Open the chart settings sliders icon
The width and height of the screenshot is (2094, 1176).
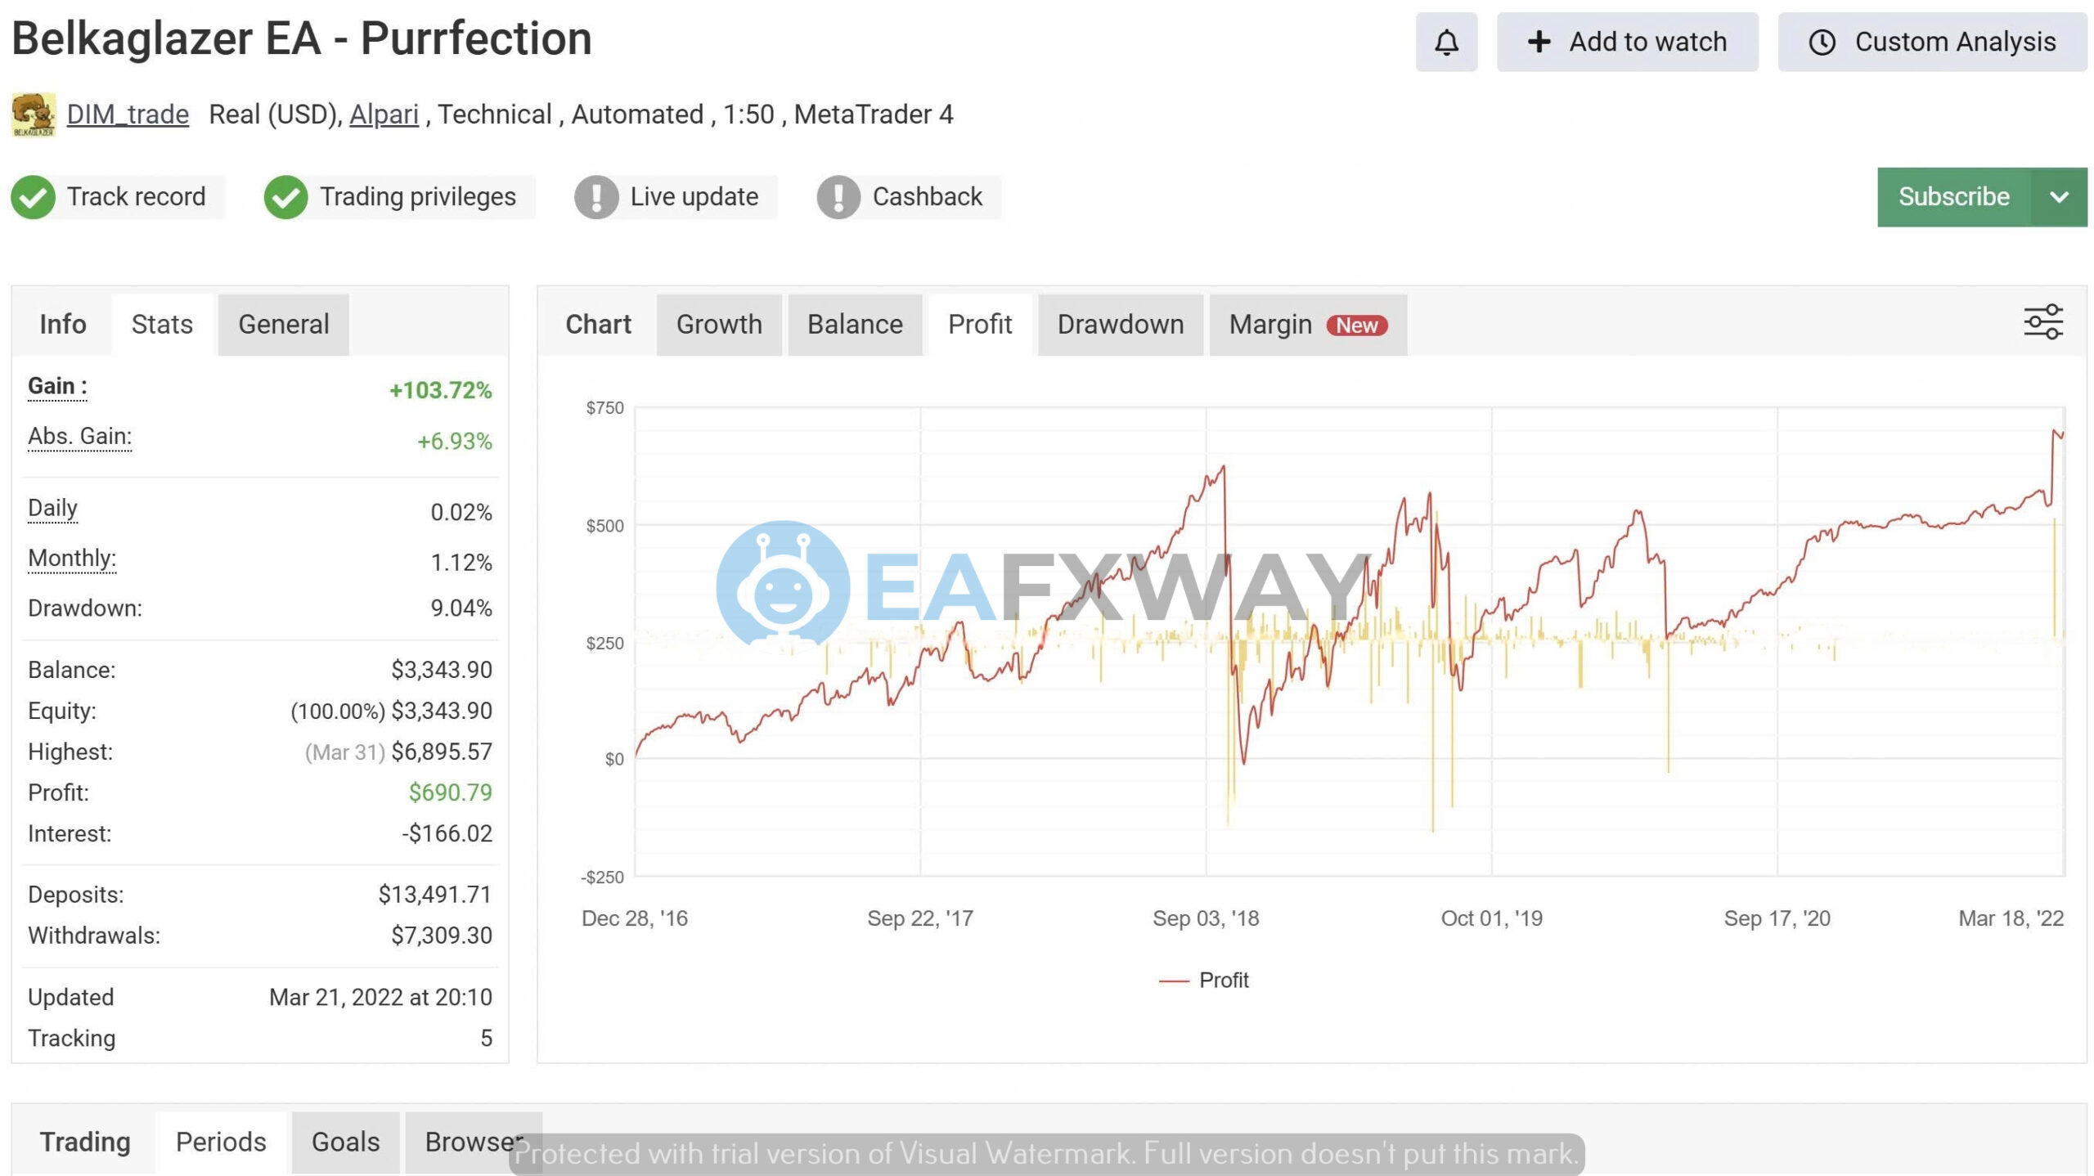[2044, 321]
